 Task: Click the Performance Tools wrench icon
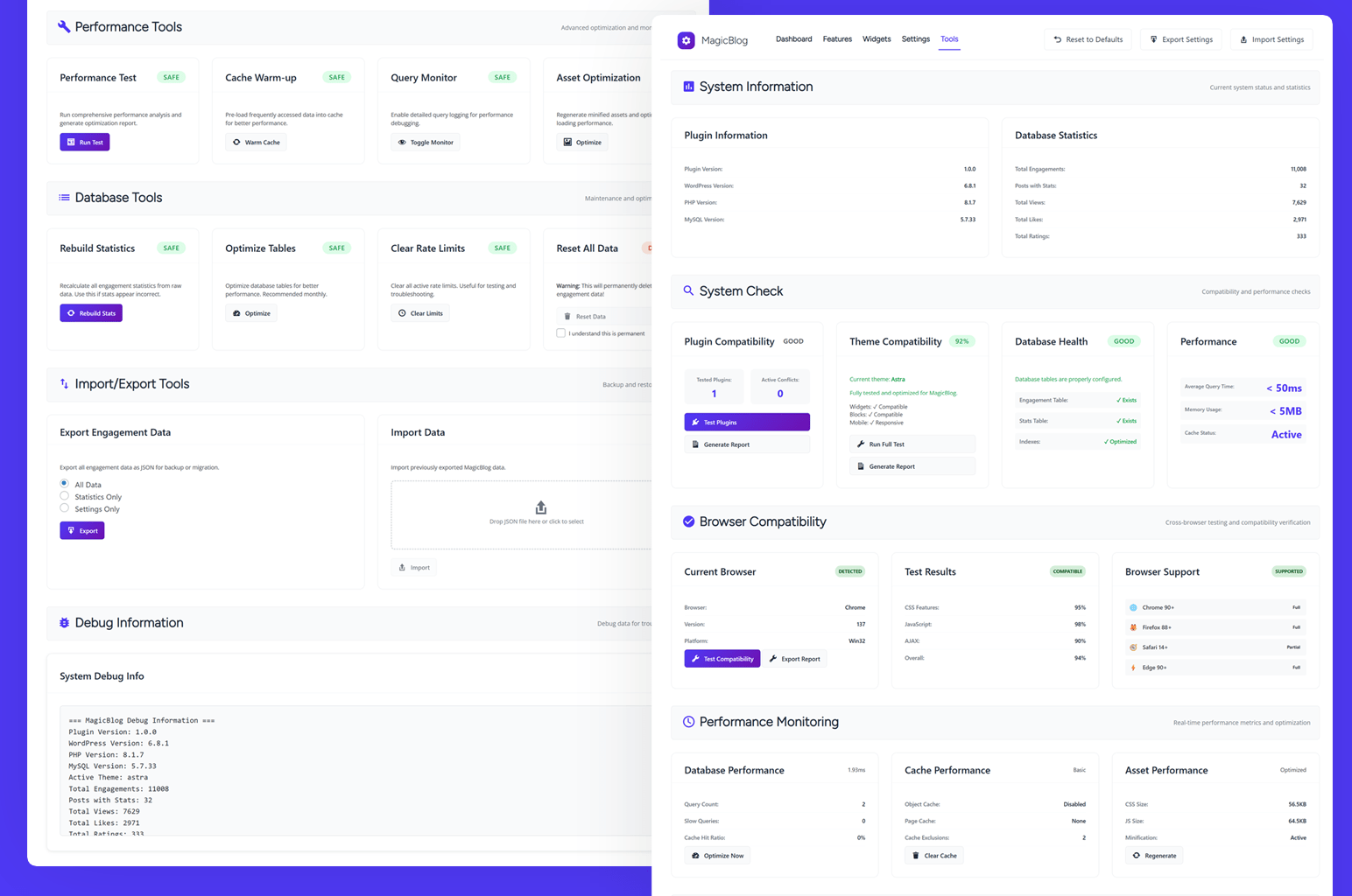[x=64, y=27]
